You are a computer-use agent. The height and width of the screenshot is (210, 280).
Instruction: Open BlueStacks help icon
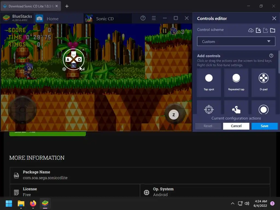[x=143, y=18]
